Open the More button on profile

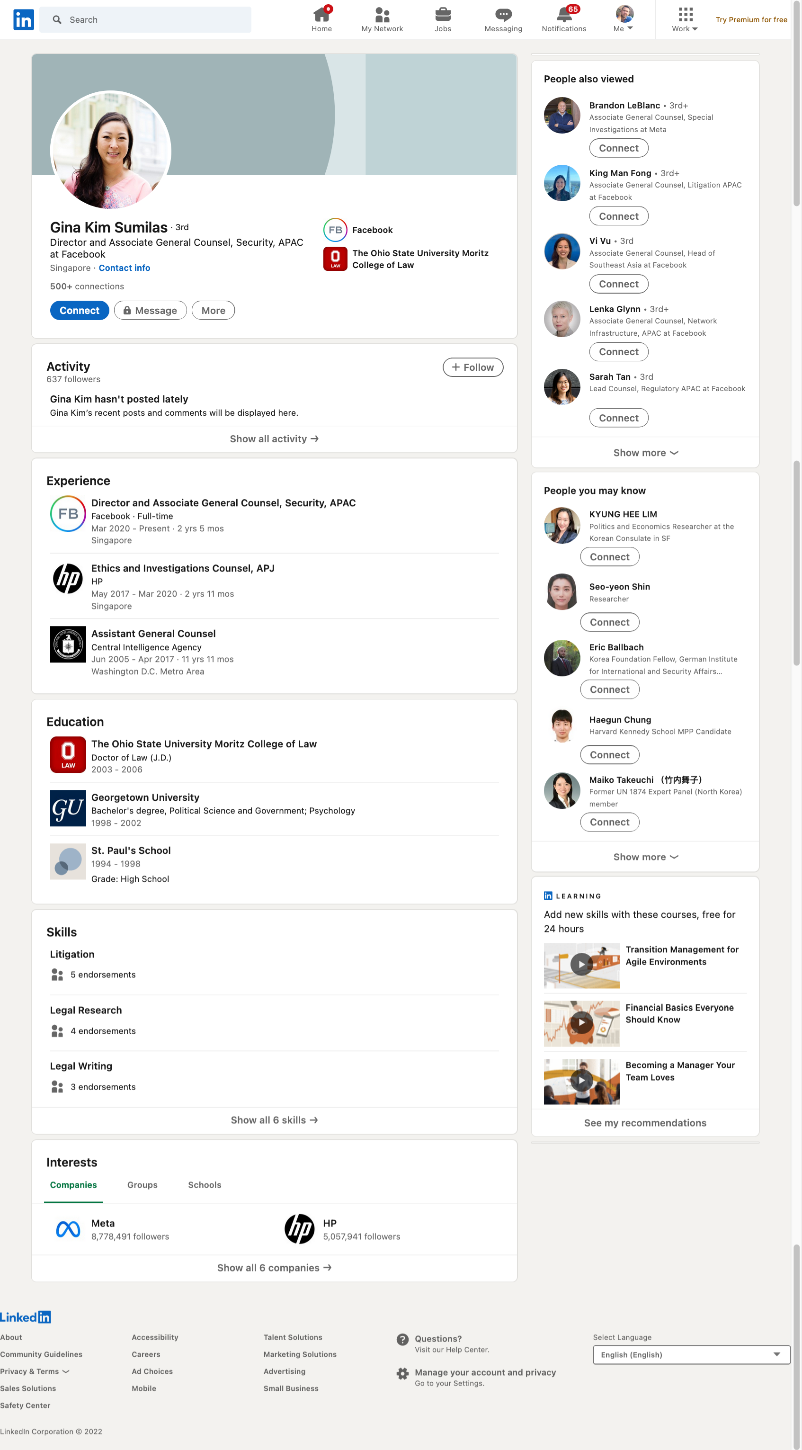(214, 310)
